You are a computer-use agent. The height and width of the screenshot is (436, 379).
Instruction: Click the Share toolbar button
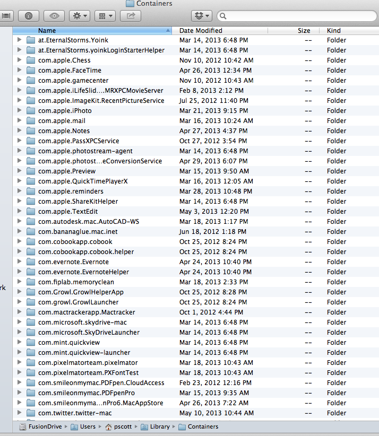131,16
